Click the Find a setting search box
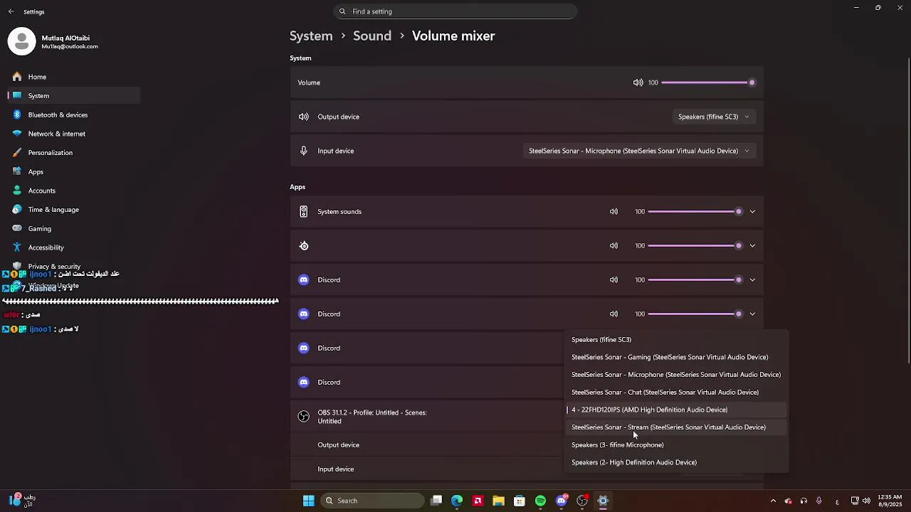Screen dimensions: 911x512 pyautogui.click(x=455, y=11)
